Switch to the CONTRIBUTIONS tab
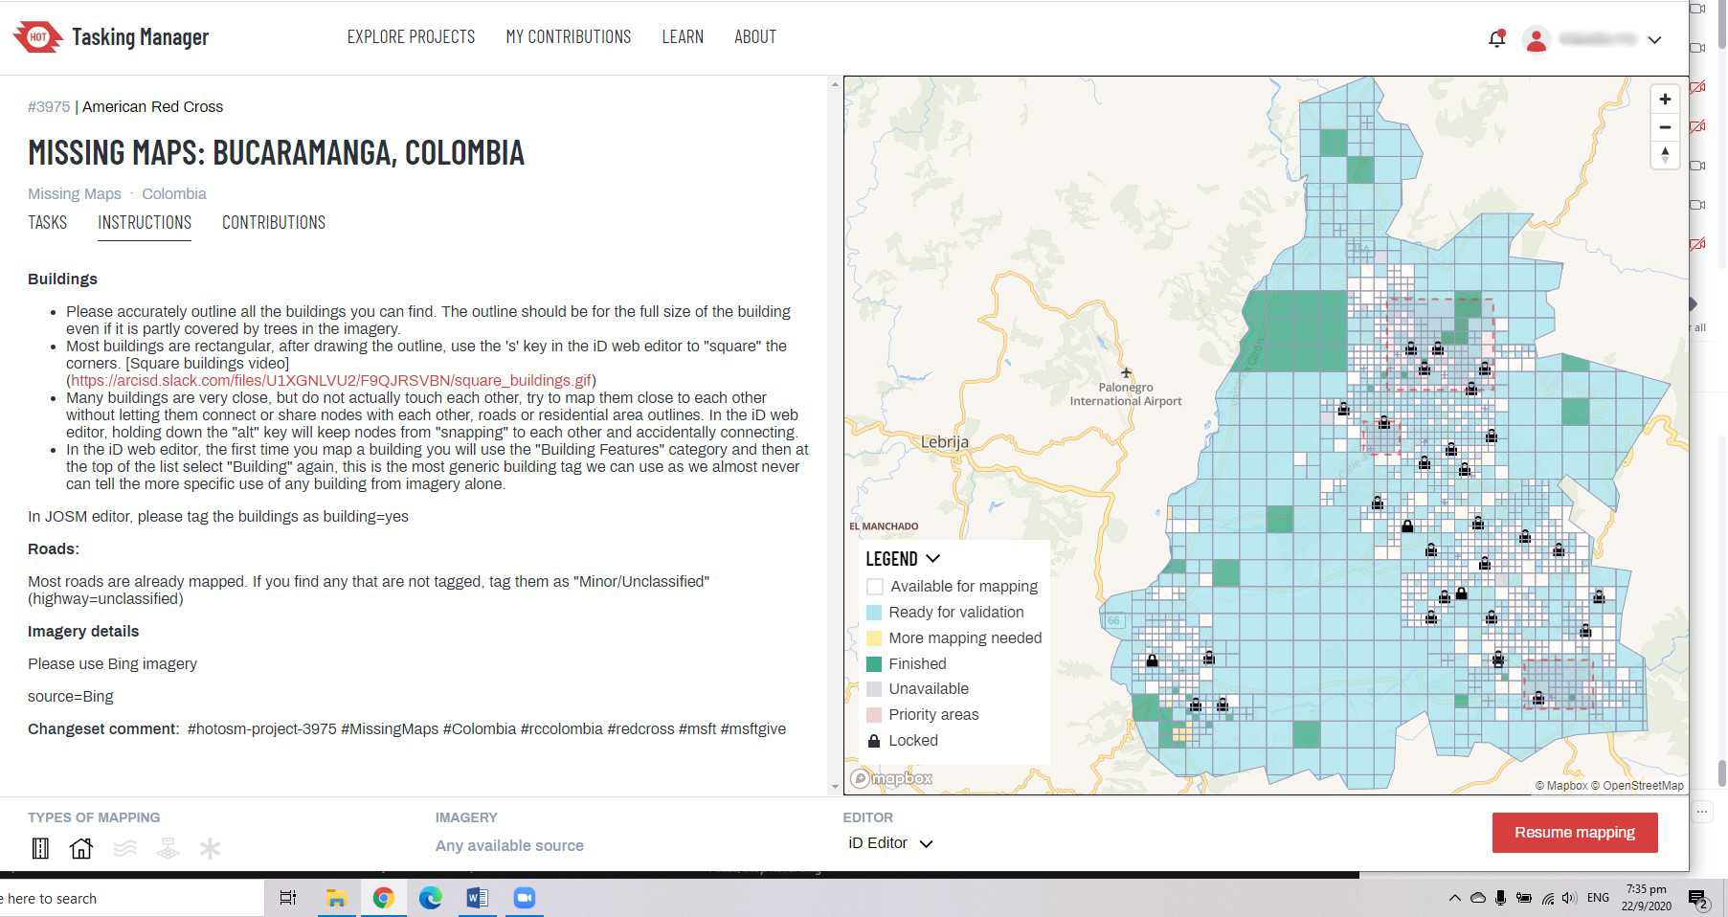The width and height of the screenshot is (1728, 917). [274, 223]
